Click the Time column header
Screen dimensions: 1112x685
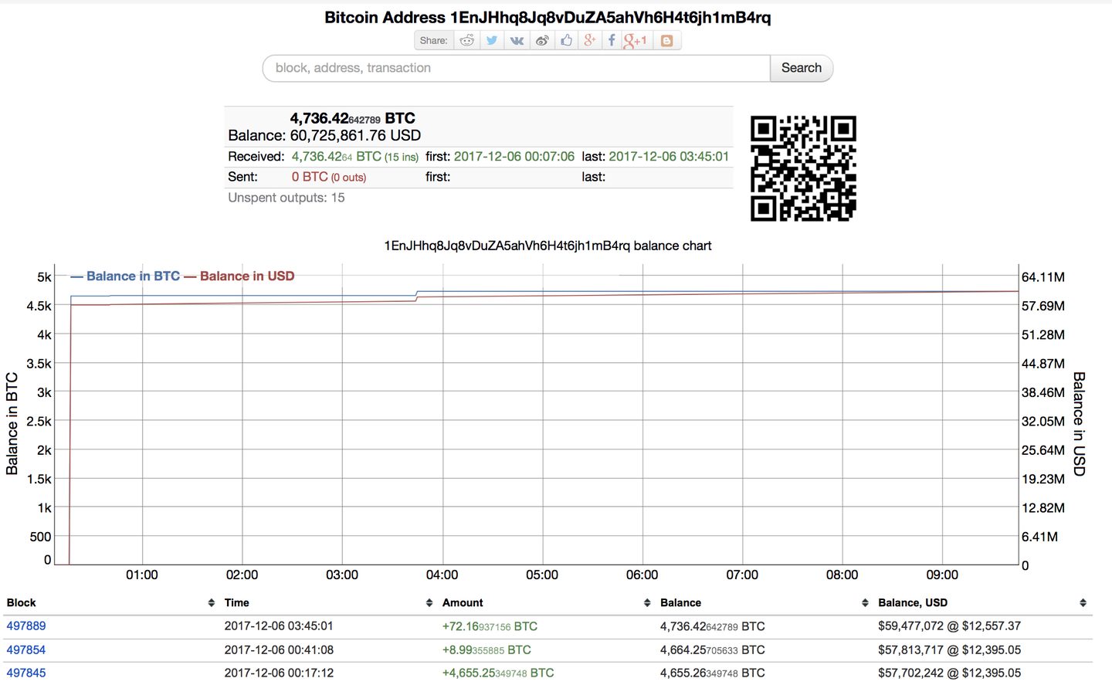[x=237, y=603]
